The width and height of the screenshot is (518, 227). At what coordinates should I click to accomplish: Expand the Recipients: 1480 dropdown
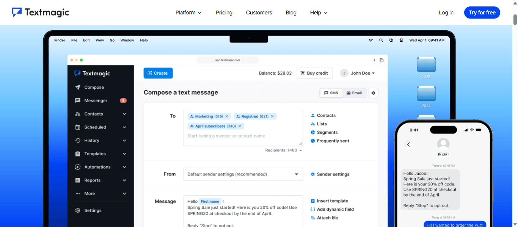[284, 150]
